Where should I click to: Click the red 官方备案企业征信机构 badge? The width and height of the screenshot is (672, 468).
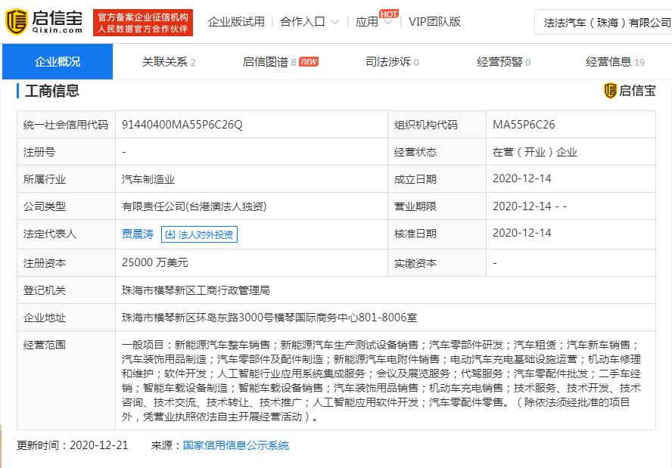144,22
